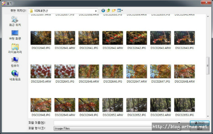
Task: Click the vertical scrollbar thumb
Action: (208, 66)
